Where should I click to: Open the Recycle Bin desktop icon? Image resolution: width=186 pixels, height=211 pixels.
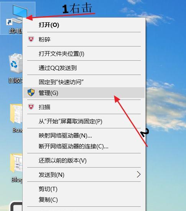point(15,68)
